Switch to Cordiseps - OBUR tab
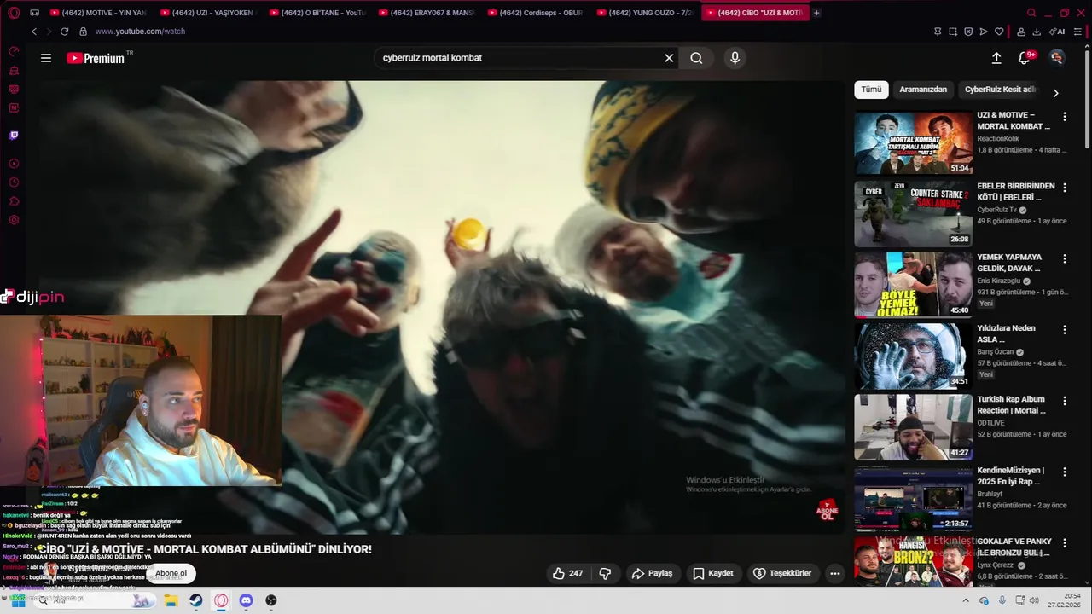1092x614 pixels. click(x=536, y=13)
